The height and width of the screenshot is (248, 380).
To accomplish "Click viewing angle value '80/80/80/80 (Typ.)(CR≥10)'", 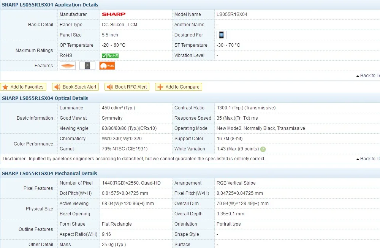I will pos(129,128).
